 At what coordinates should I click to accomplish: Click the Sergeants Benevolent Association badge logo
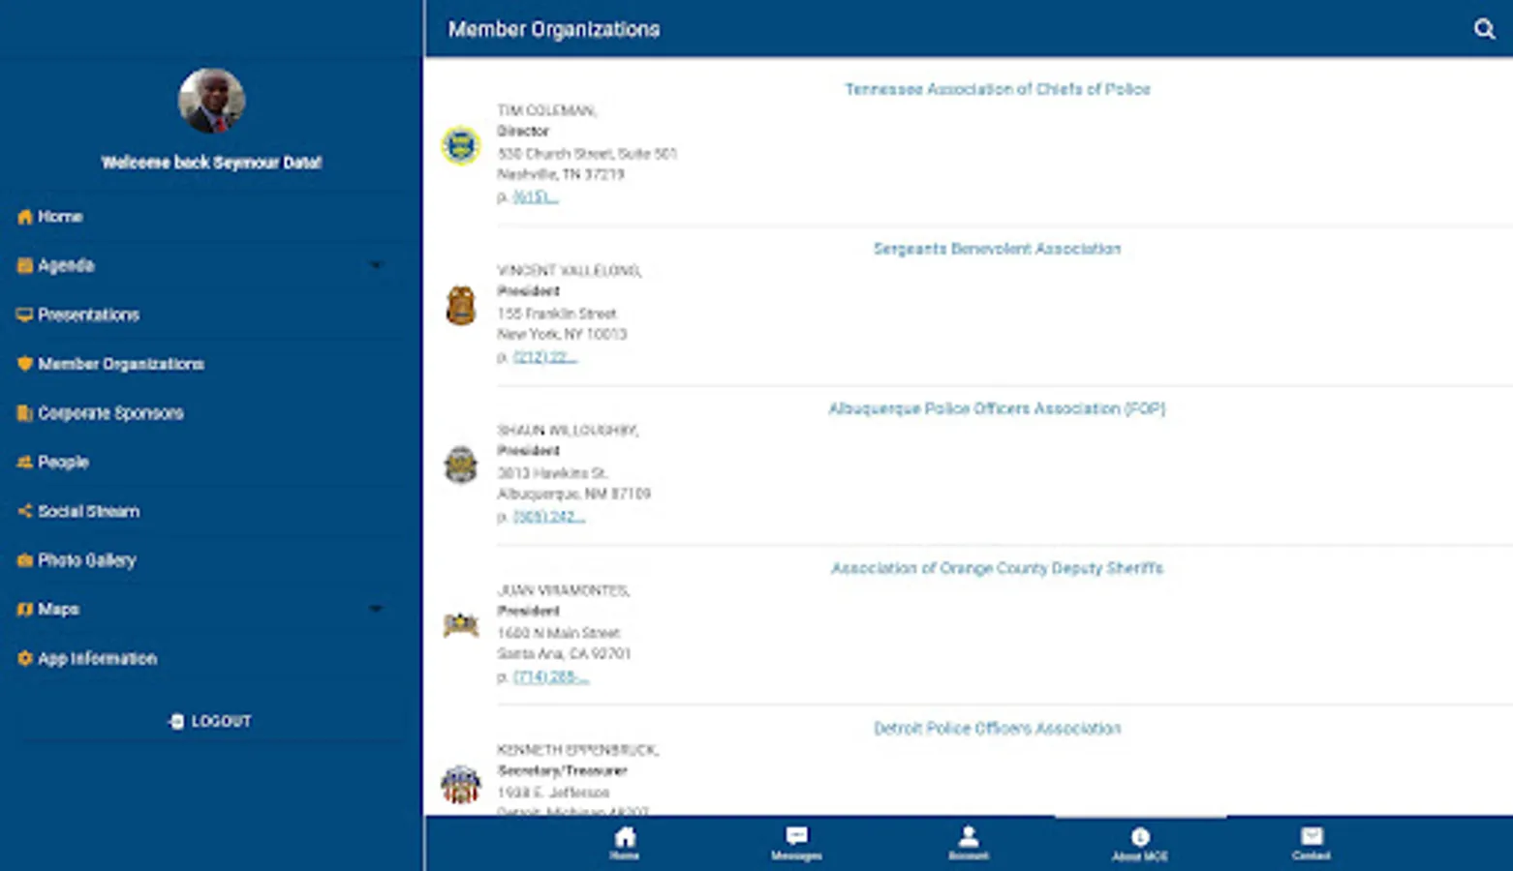[461, 306]
